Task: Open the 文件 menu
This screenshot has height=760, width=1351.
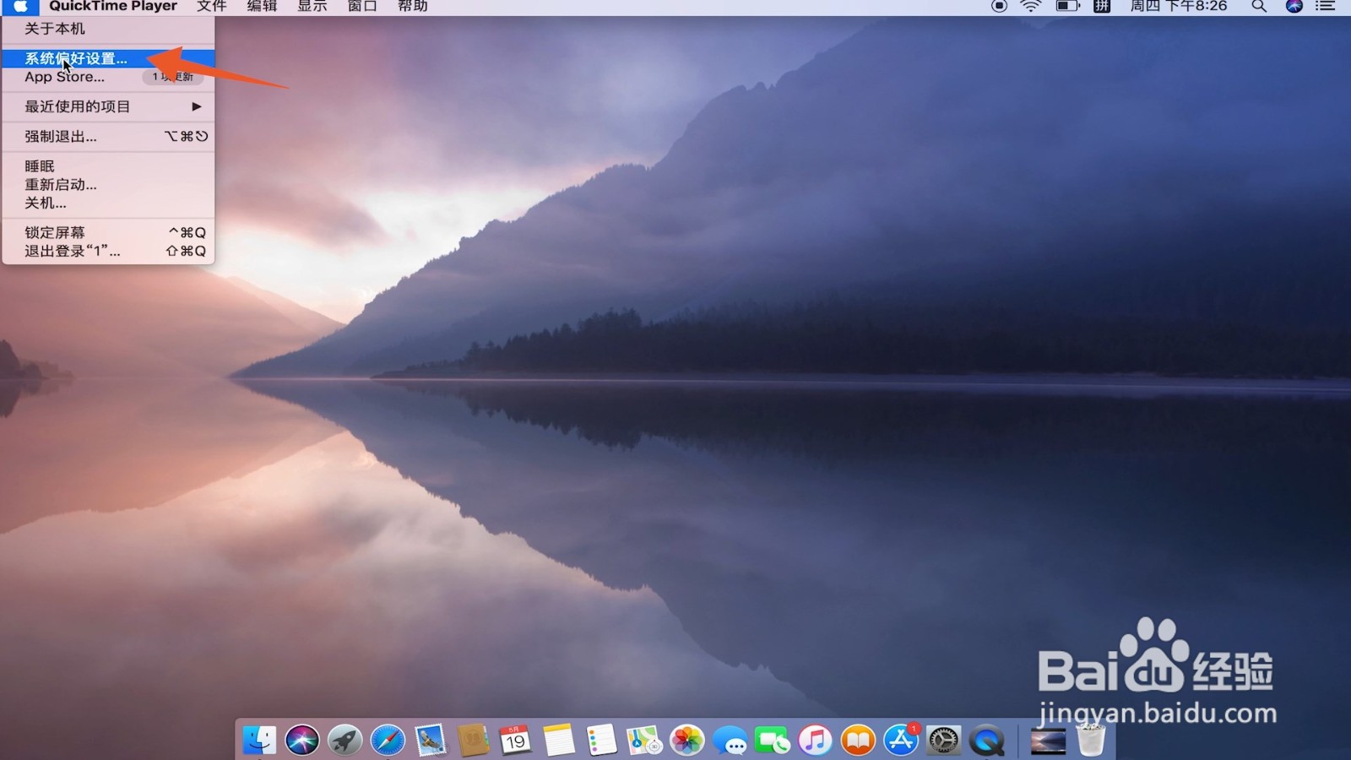Action: (212, 6)
